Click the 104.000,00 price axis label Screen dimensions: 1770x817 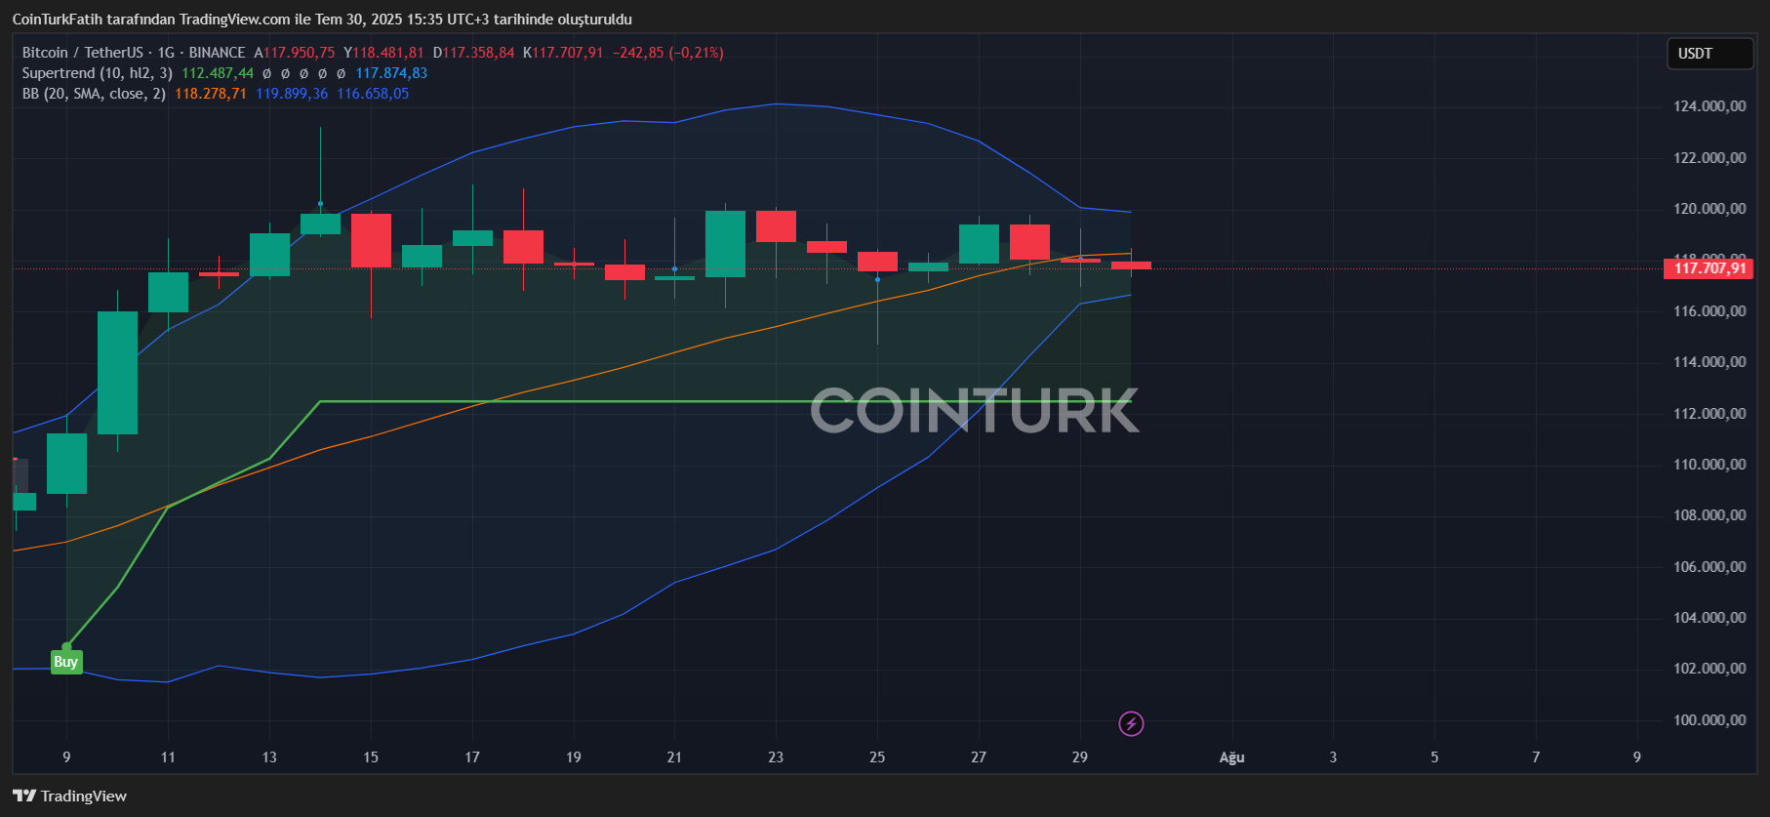tap(1710, 618)
